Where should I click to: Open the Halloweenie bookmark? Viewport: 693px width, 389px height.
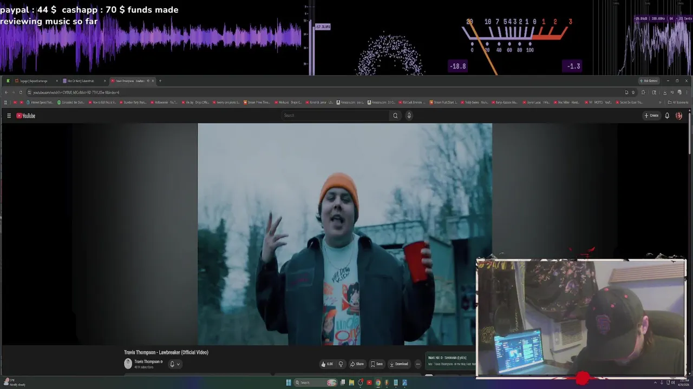[x=164, y=102]
